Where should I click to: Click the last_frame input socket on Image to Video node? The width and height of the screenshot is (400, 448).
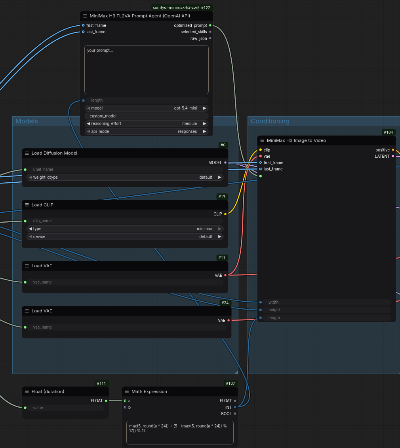pos(260,169)
